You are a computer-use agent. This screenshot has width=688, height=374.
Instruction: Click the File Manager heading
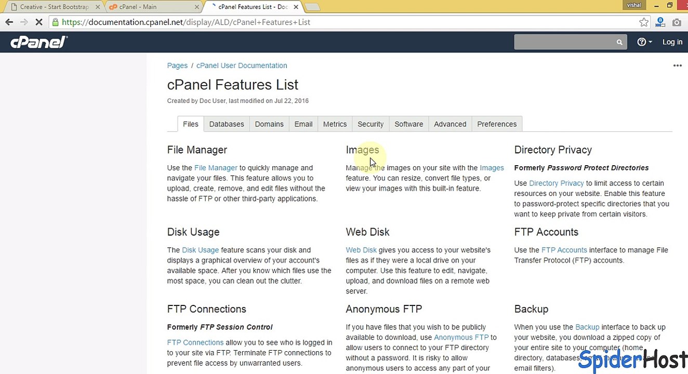(197, 150)
